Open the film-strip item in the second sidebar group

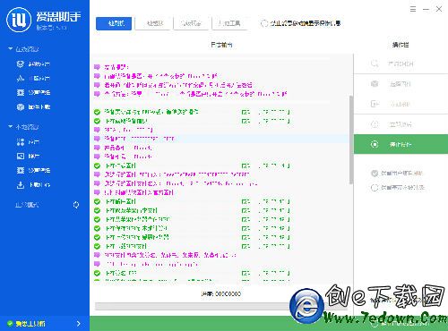(33, 170)
